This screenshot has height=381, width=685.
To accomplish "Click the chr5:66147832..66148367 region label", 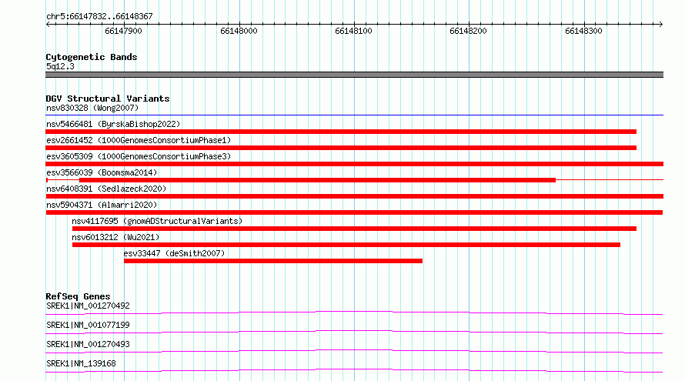I will click(99, 16).
